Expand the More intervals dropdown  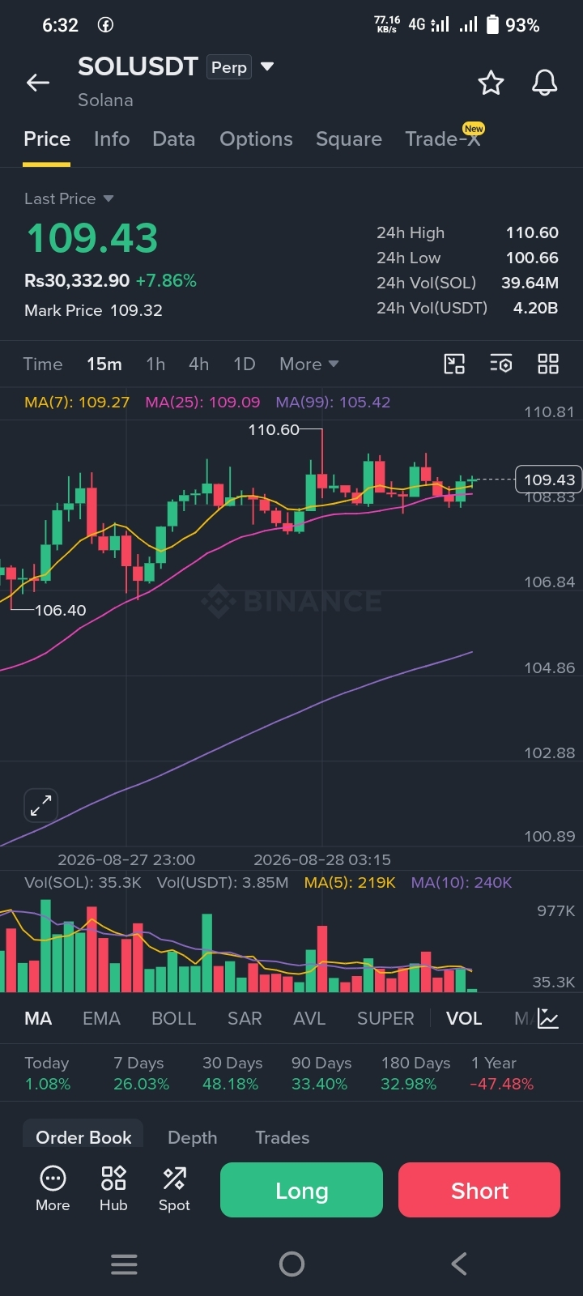pos(309,364)
